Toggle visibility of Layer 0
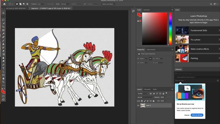The image size is (220, 124). [138, 105]
